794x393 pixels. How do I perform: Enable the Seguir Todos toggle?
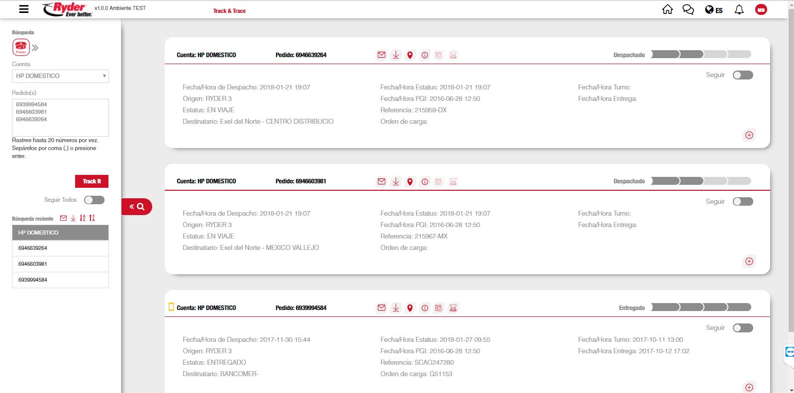(94, 200)
